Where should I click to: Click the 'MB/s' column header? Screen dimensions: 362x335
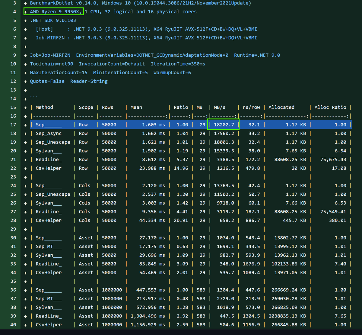click(220, 107)
